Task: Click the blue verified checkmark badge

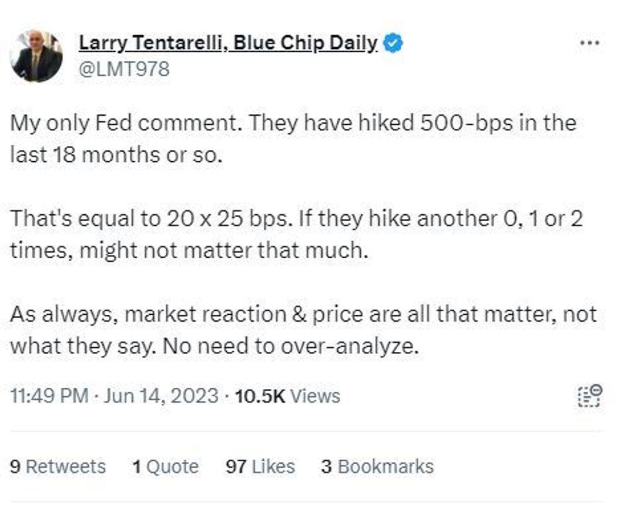Action: coord(393,44)
